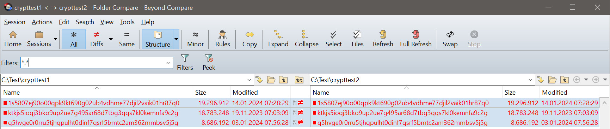
Task: Open the left crypttest1 path dropdown
Action: click(249, 80)
